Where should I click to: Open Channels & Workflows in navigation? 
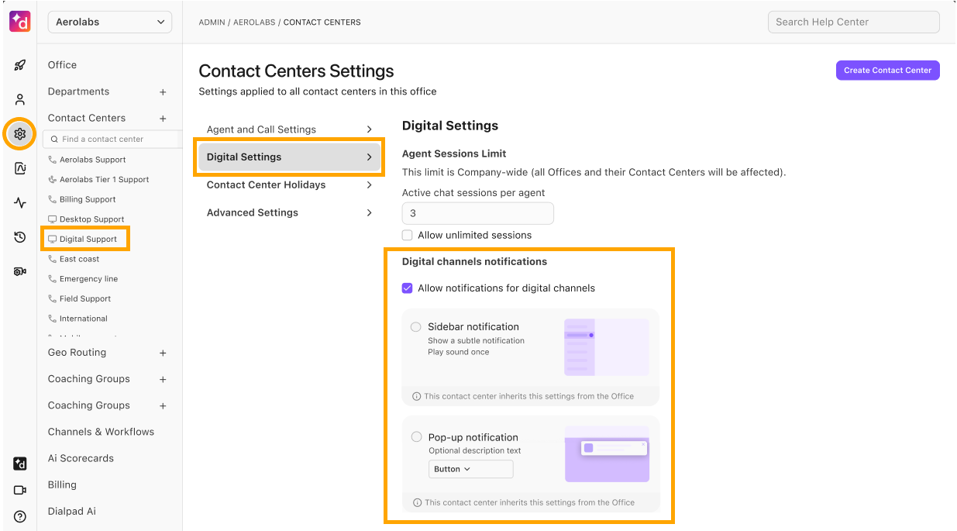pos(101,432)
